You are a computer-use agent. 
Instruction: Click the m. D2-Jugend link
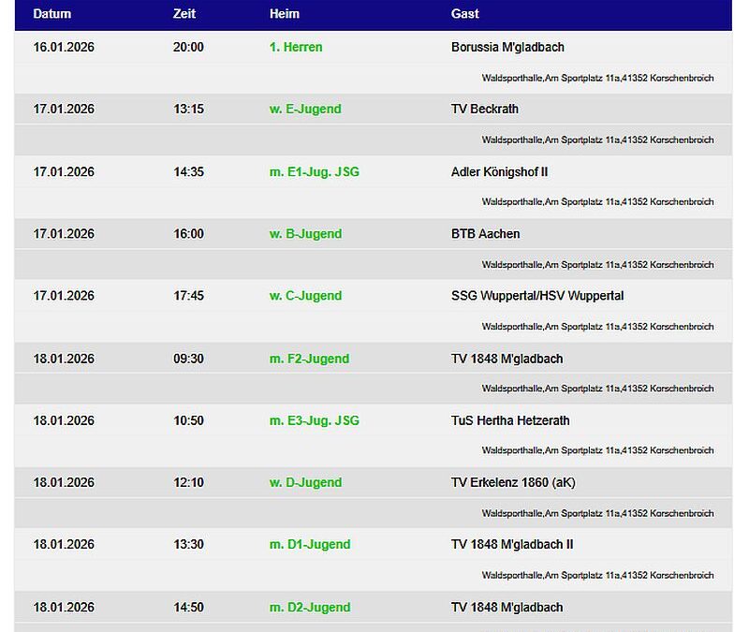[309, 607]
